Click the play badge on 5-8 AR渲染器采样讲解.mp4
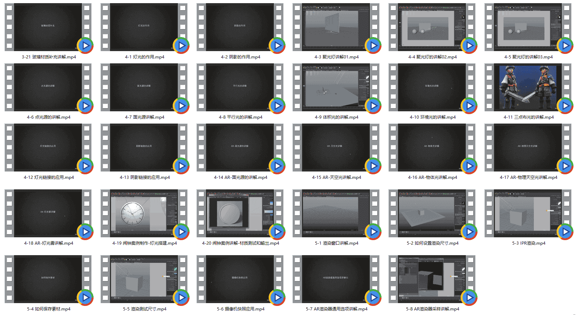 click(x=469, y=297)
